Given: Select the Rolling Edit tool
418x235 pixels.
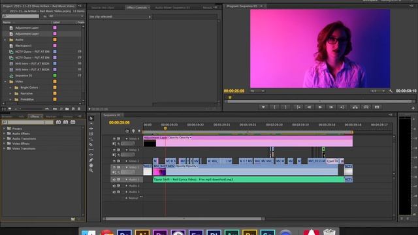Looking at the screenshot, I should tap(91, 134).
